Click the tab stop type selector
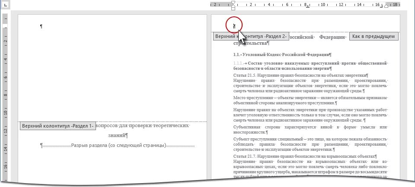The image size is (415, 187). (x=6, y=5)
